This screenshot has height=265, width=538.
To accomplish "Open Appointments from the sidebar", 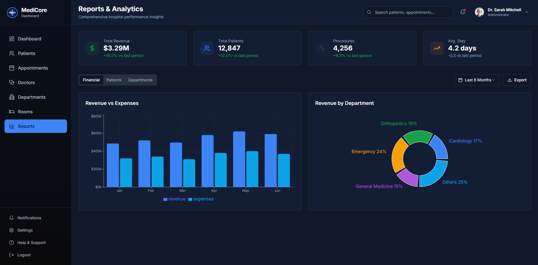I will point(36,68).
